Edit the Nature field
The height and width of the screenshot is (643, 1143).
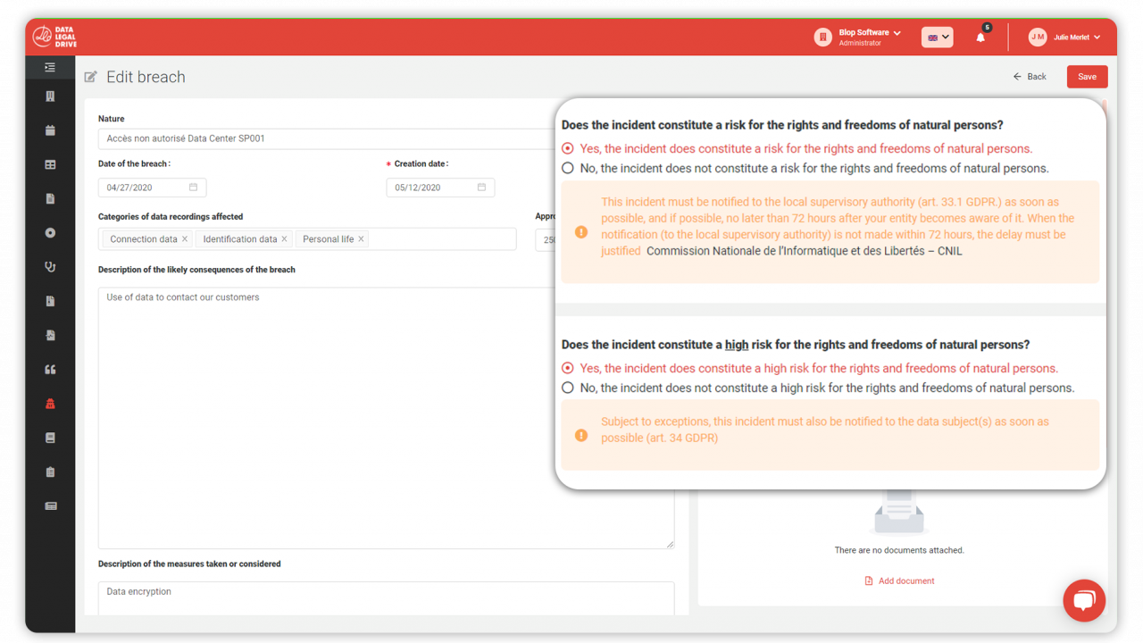coord(326,138)
